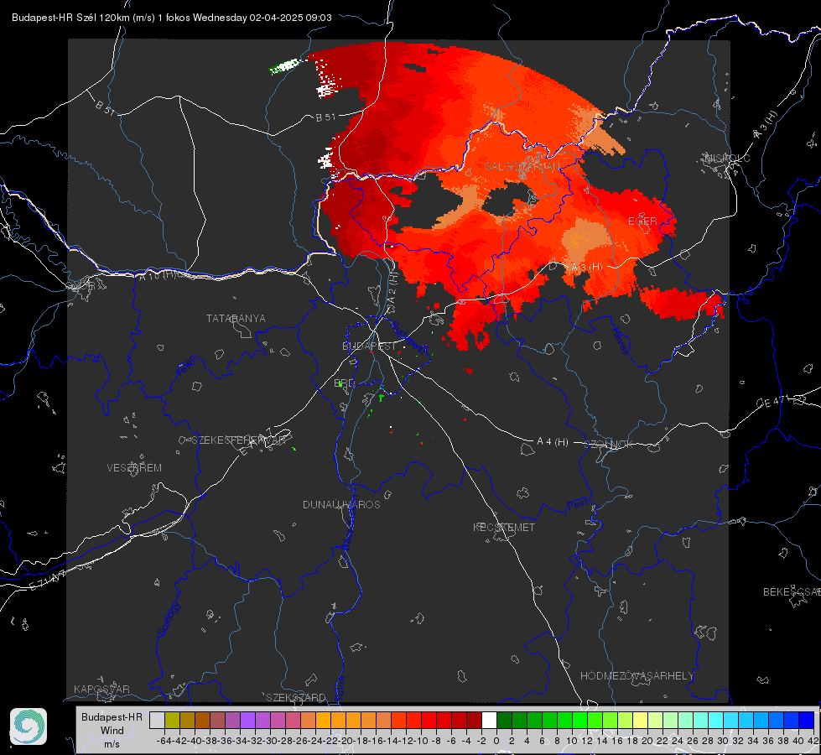
Task: Click the timestamp '02-04-2025 09:03' in header
Action: [x=290, y=18]
